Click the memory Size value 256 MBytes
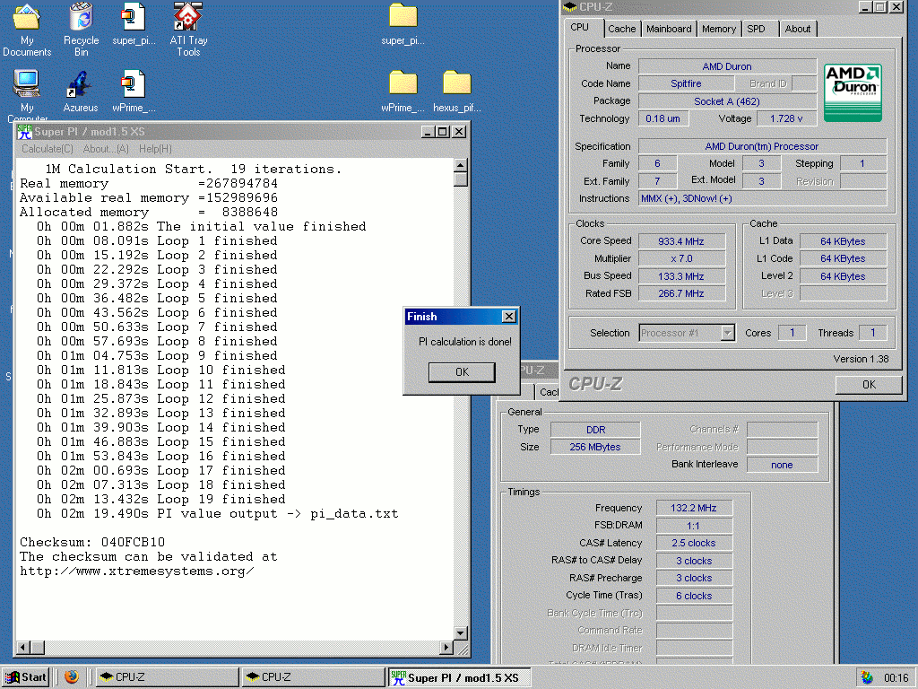Image resolution: width=918 pixels, height=689 pixels. pyautogui.click(x=595, y=447)
